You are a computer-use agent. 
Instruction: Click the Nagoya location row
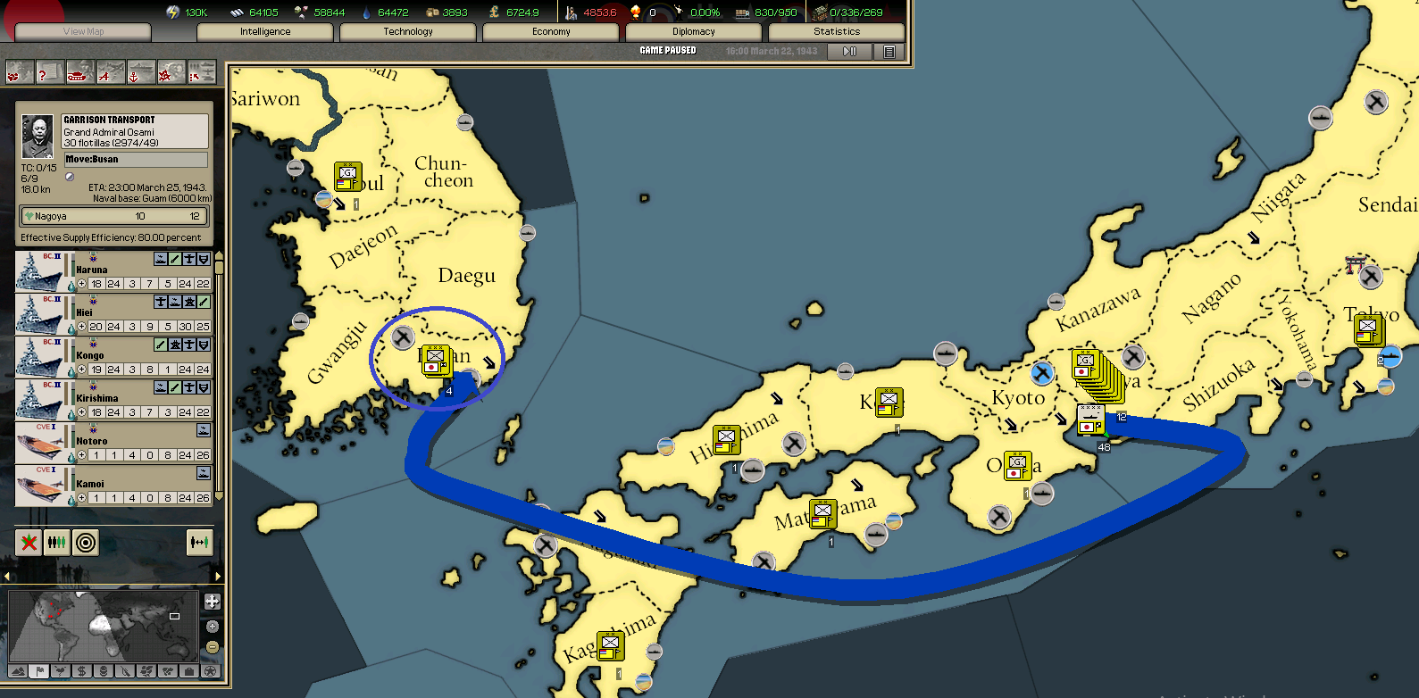[115, 216]
